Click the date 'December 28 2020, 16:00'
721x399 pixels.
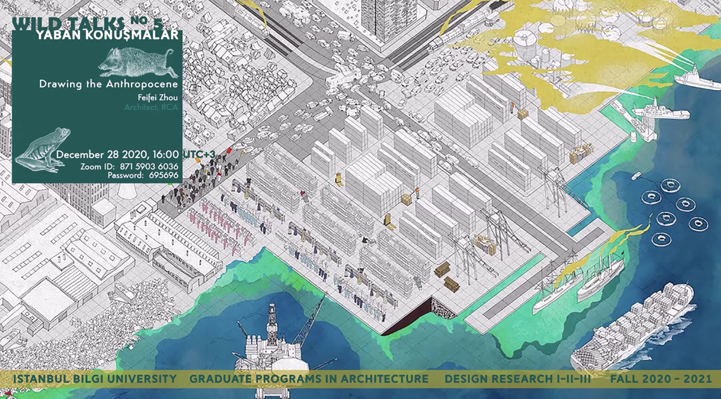pos(117,155)
